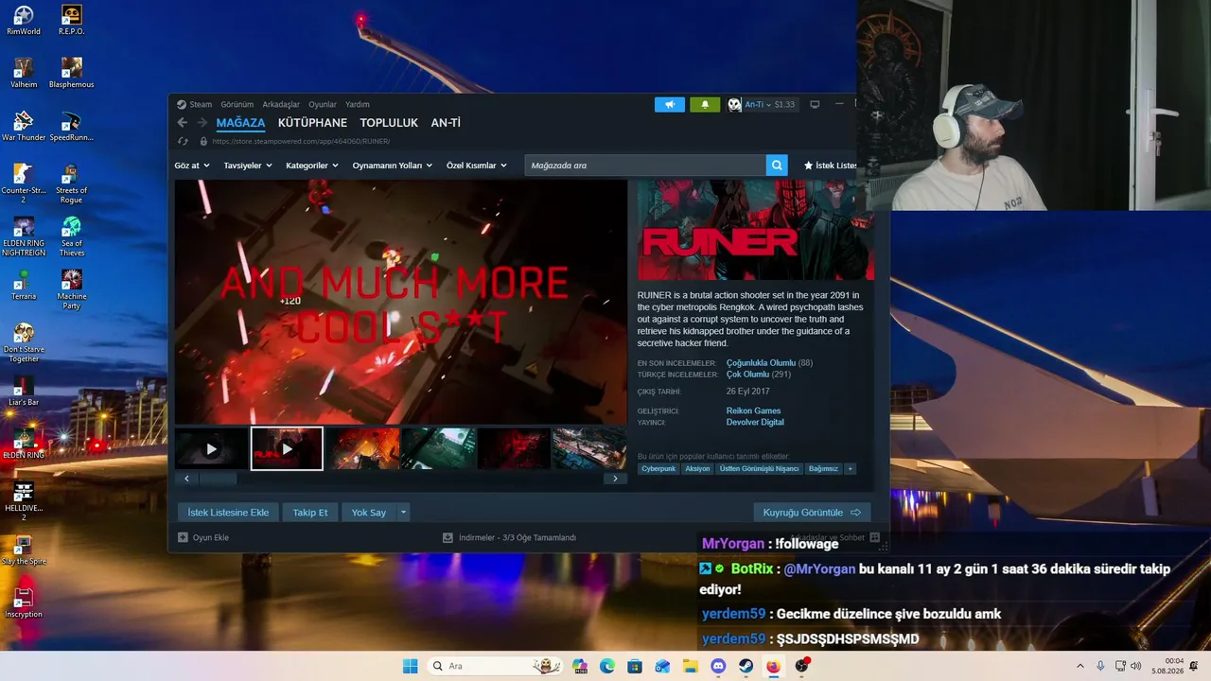This screenshot has width=1211, height=681.
Task: Select the SpeedRunners desktop icon
Action: 71,126
